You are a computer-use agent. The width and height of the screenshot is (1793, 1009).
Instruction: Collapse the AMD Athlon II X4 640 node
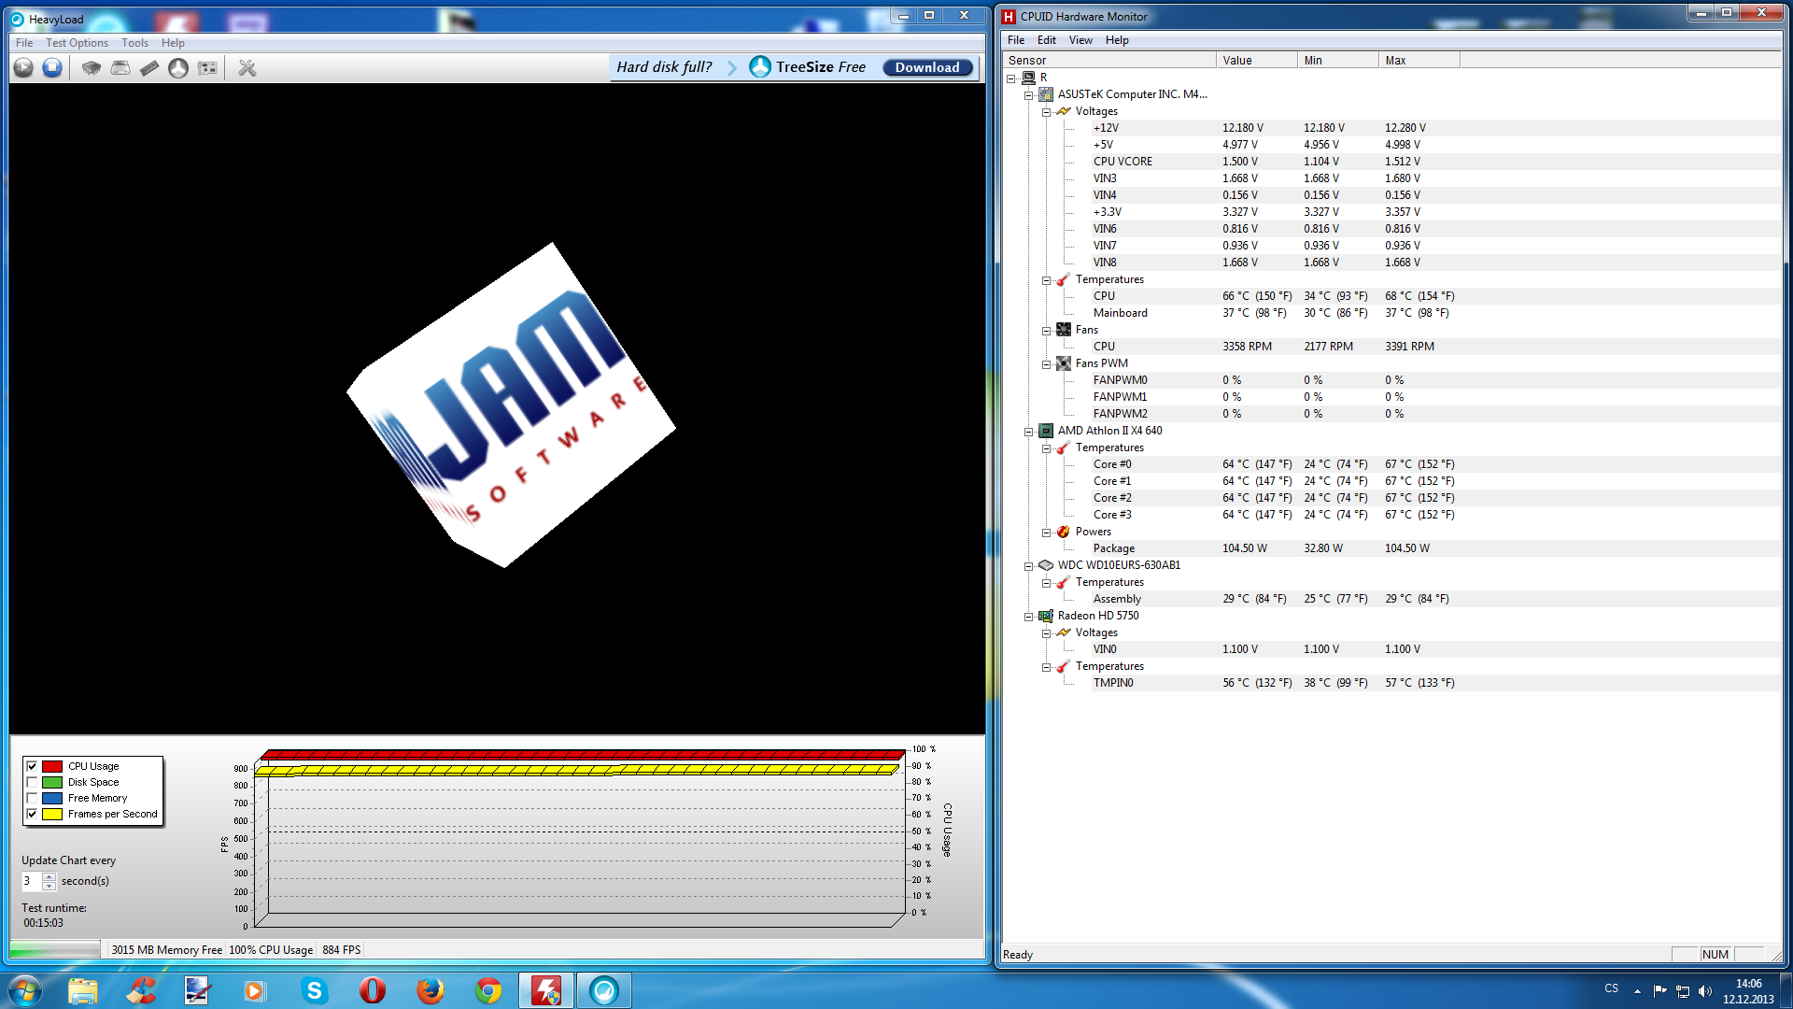click(x=1028, y=432)
